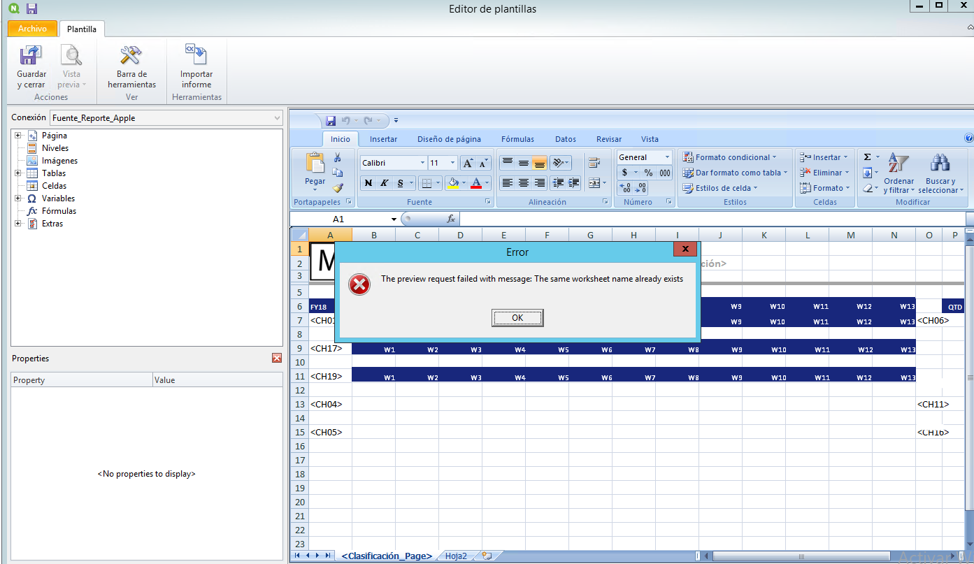Decrease font size with the small A

483,163
